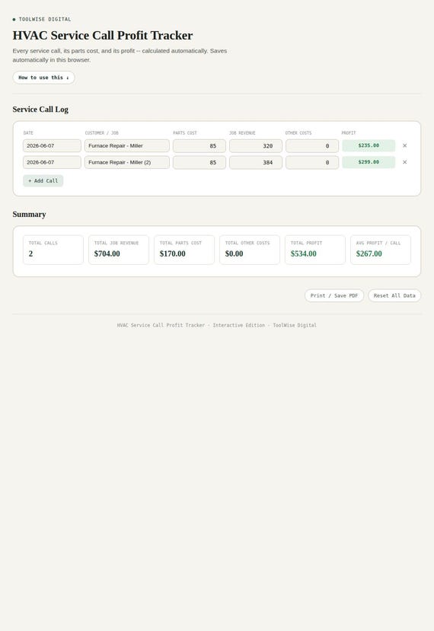The image size is (434, 631).
Task: Focus other costs field in first row
Action: [312, 145]
